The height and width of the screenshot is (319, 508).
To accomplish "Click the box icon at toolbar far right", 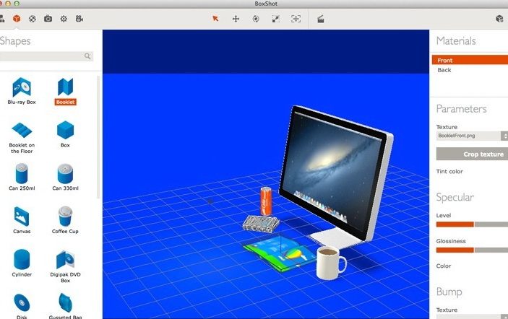I will point(499,19).
